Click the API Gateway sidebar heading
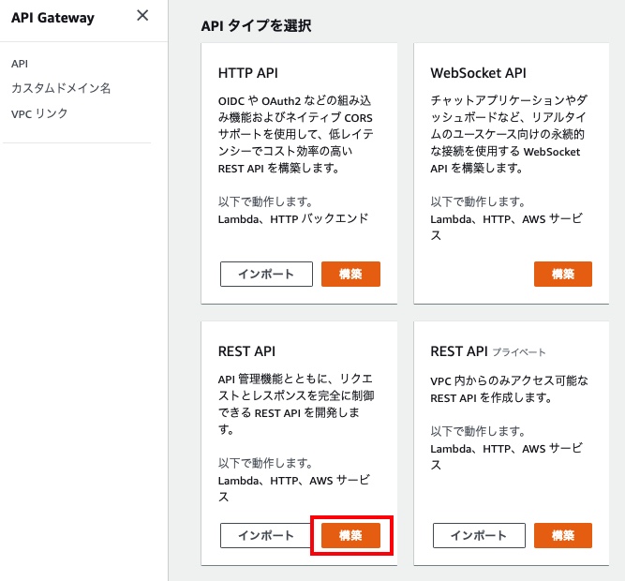 (52, 18)
